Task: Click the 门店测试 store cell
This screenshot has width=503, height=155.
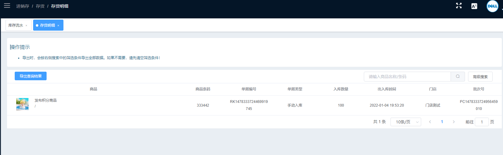Action: click(433, 105)
